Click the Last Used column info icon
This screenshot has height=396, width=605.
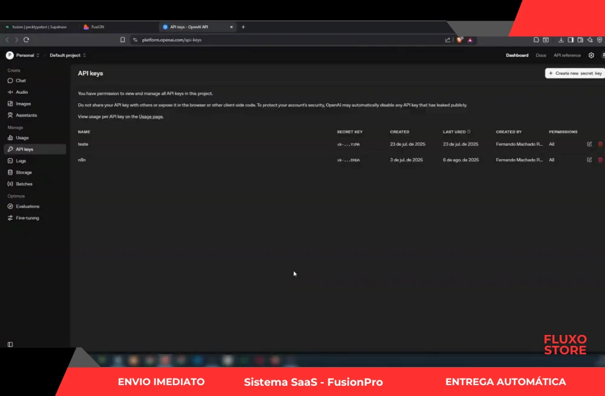pyautogui.click(x=469, y=131)
